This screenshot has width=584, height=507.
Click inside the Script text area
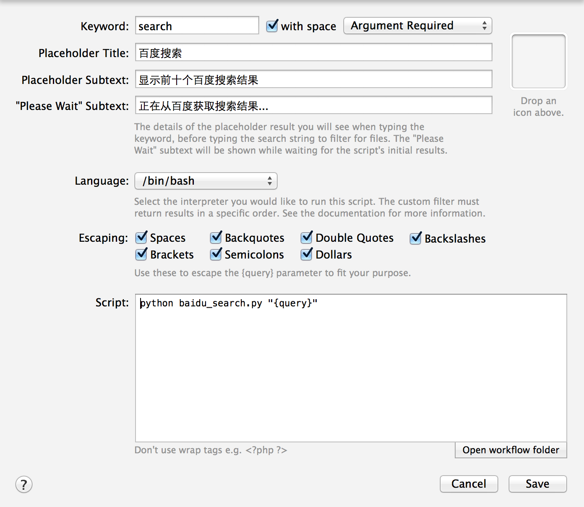351,369
